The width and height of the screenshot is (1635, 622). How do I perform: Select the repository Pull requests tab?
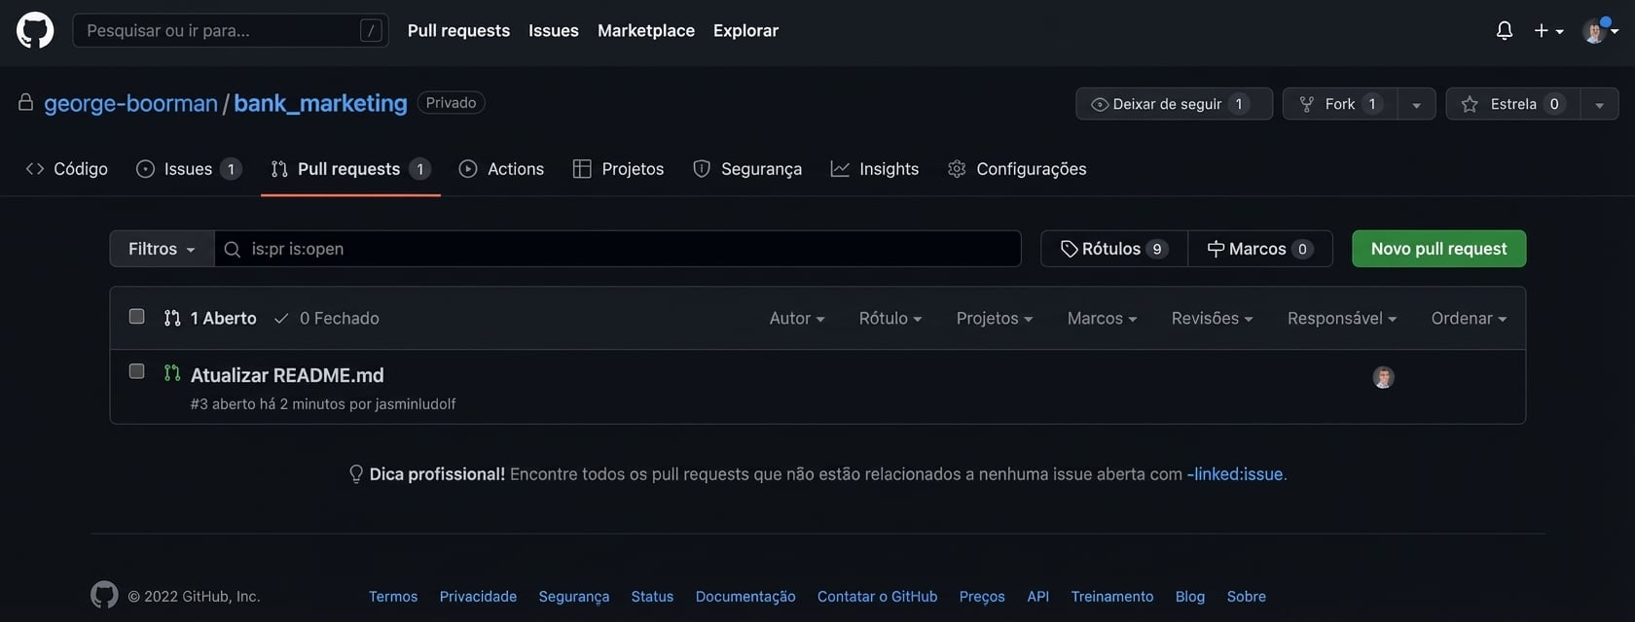click(x=350, y=169)
